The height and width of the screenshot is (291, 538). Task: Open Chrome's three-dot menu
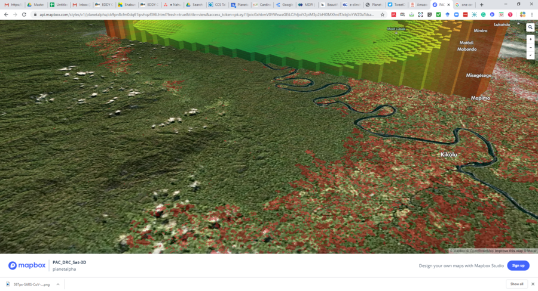click(x=532, y=14)
